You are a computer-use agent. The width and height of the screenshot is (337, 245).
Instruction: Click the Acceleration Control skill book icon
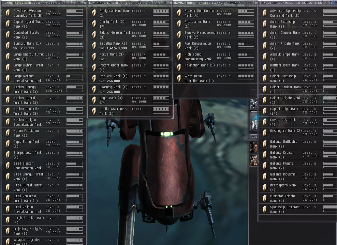click(179, 13)
